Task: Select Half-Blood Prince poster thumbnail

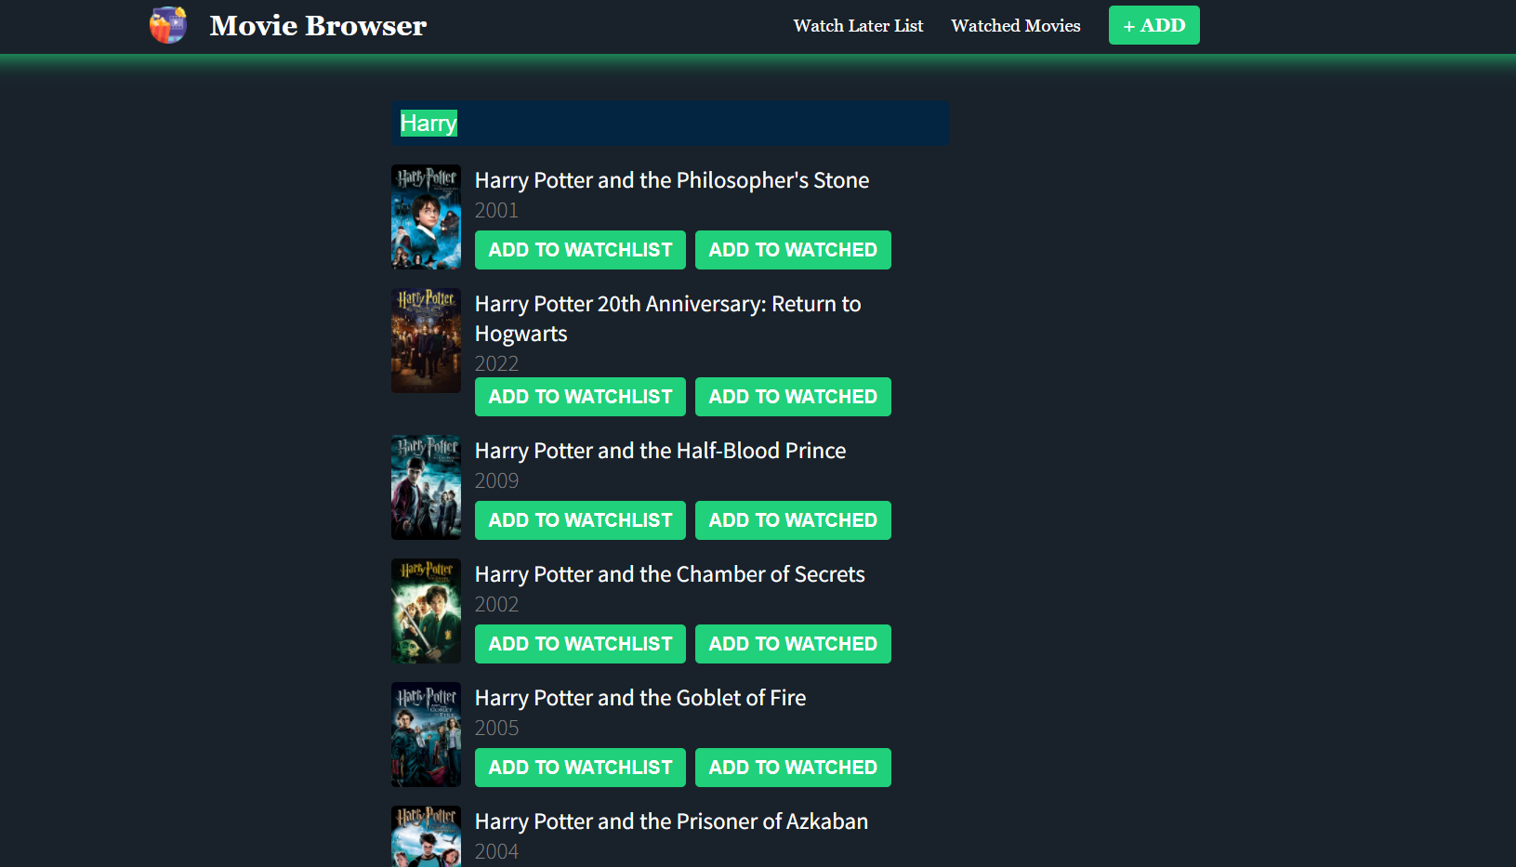Action: click(x=426, y=488)
